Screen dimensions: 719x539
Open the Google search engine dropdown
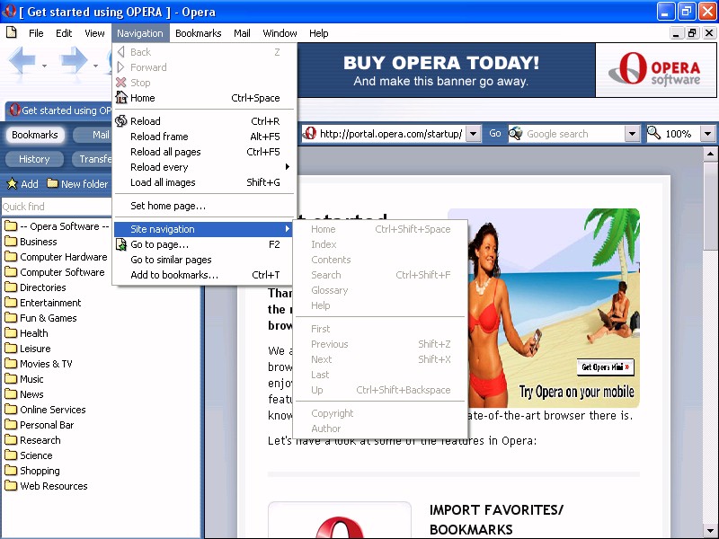click(x=632, y=134)
